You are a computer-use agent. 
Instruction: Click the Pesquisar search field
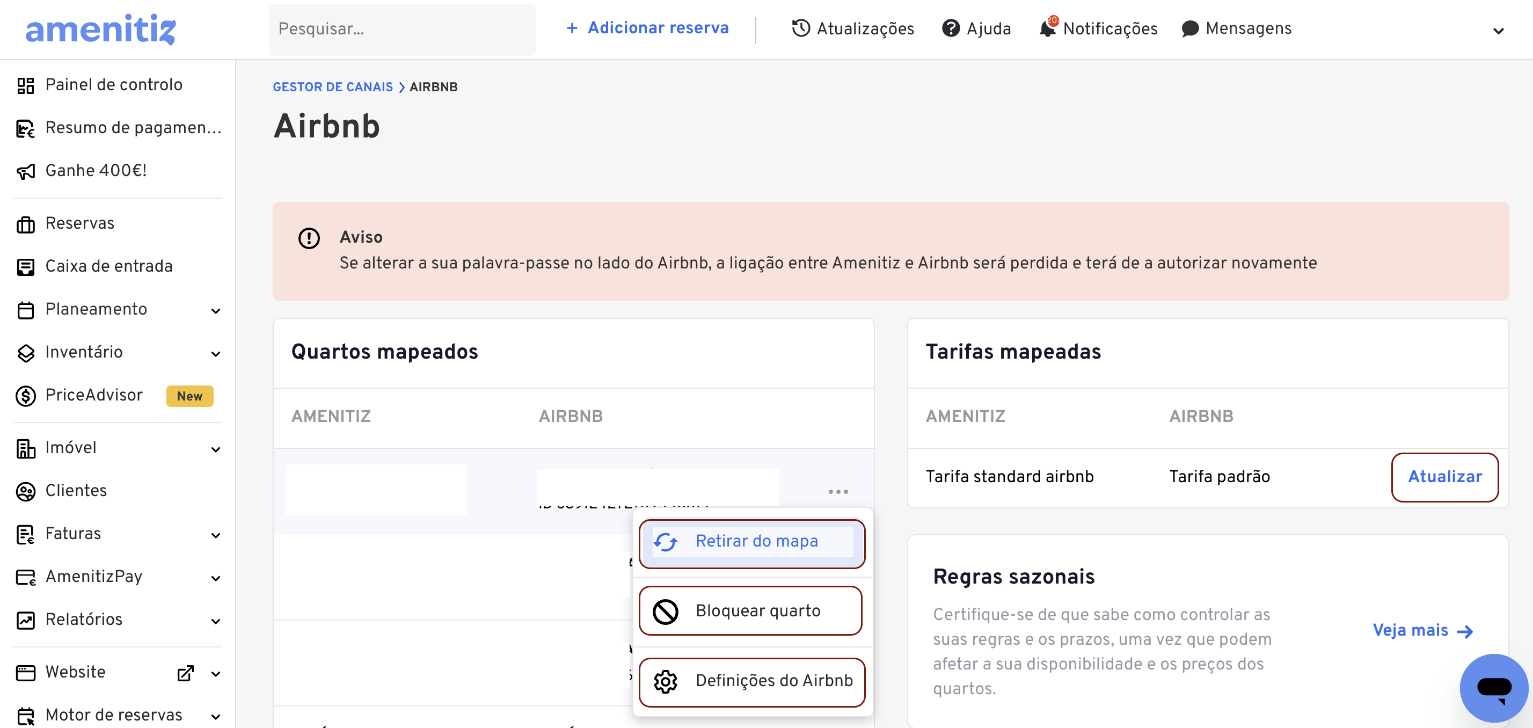click(402, 29)
